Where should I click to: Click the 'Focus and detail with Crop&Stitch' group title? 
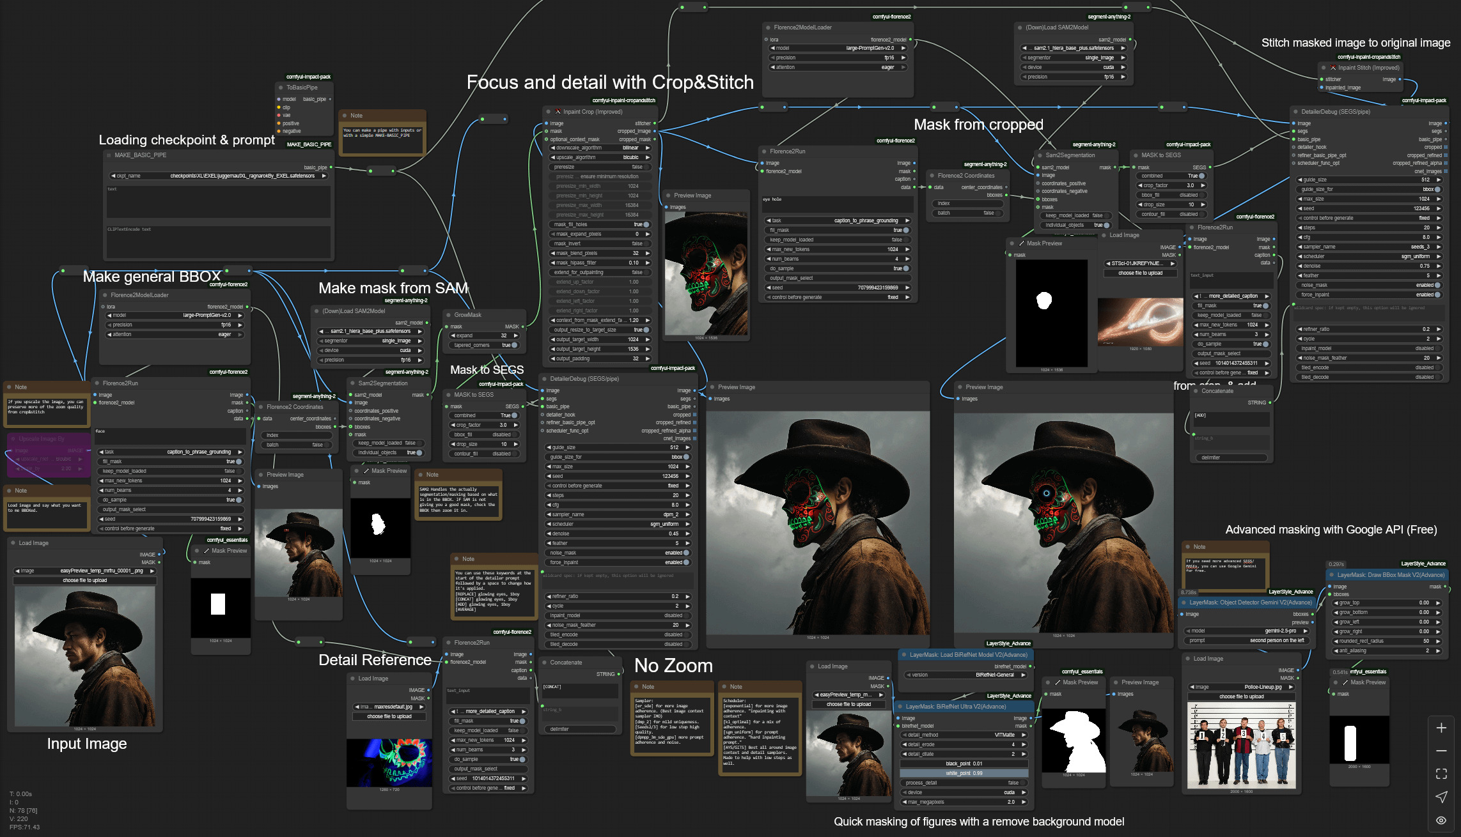click(610, 82)
